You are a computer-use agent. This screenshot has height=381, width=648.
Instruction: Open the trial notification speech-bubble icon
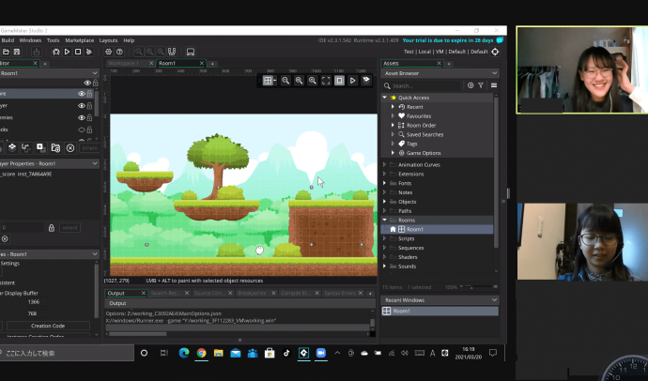tap(500, 40)
